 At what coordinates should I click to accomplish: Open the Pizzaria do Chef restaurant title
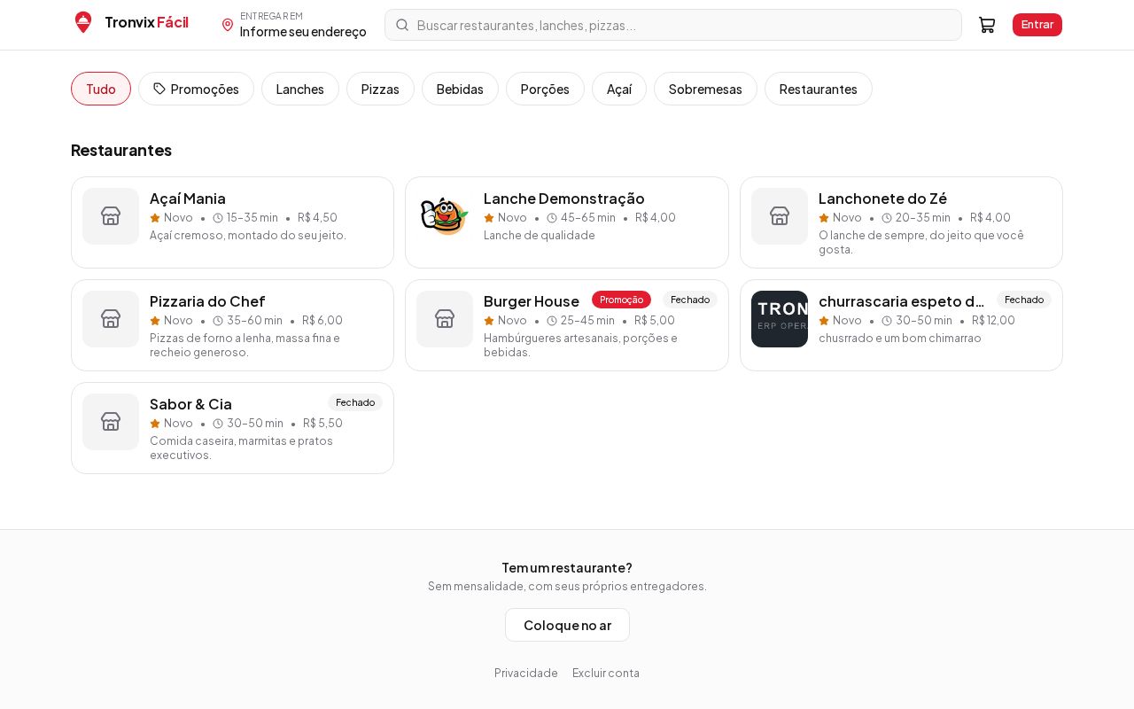coord(207,301)
